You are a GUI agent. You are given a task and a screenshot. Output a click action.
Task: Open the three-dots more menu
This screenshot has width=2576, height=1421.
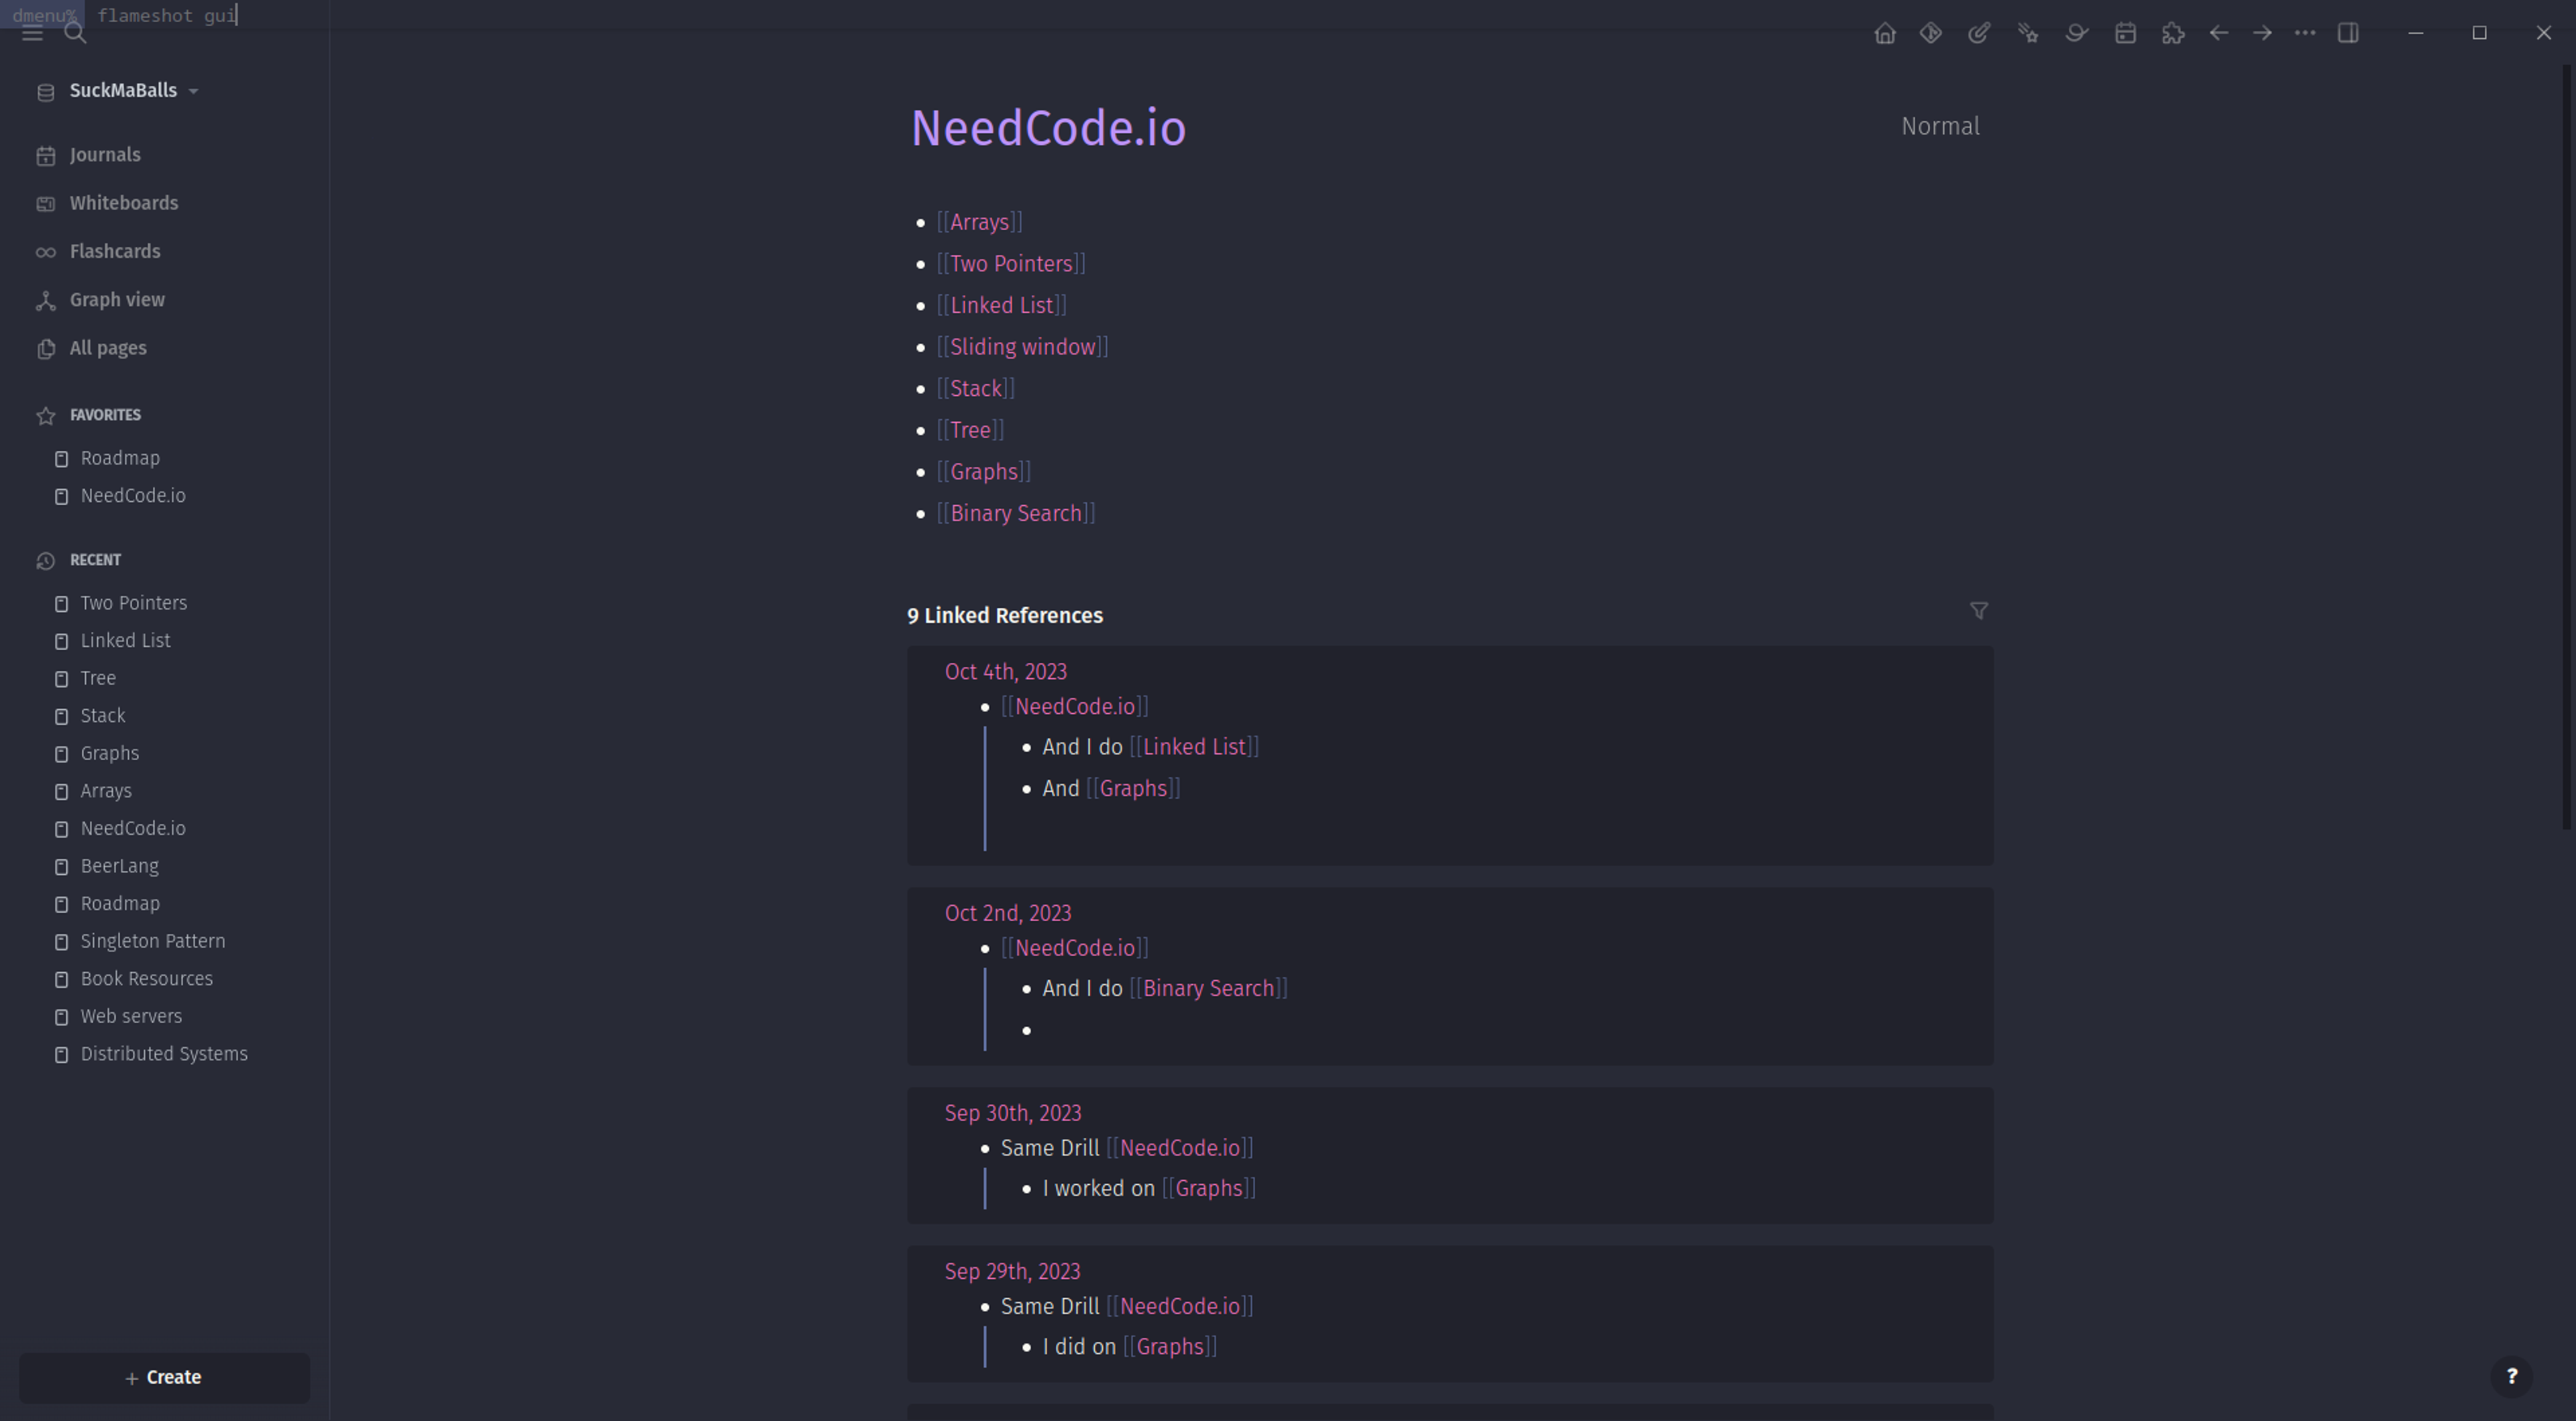click(x=2305, y=34)
